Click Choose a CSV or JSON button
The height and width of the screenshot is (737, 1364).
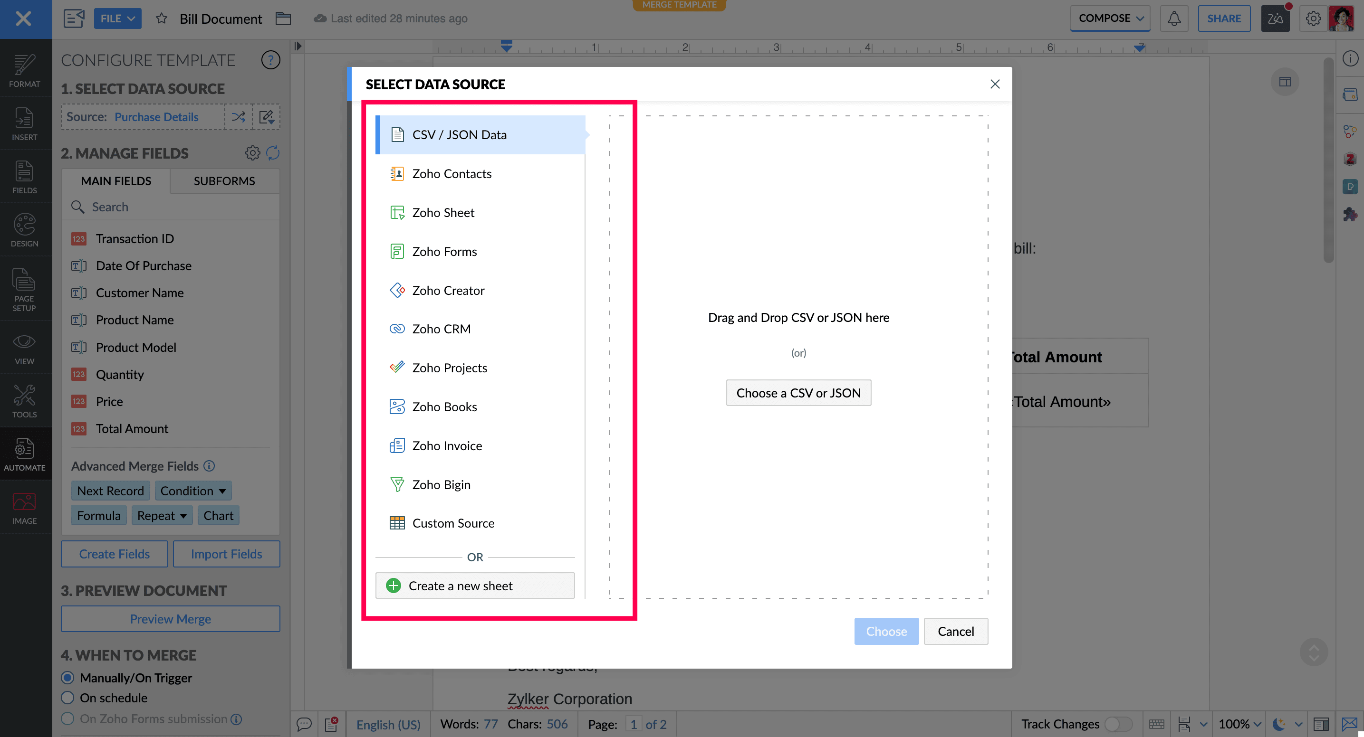coord(798,393)
